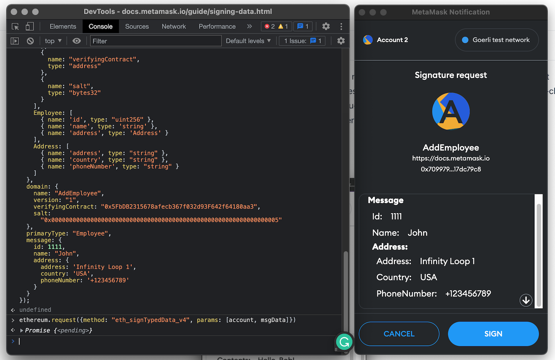Toggle the device toolbar icon
Screen dimensions: 555x360
point(30,26)
